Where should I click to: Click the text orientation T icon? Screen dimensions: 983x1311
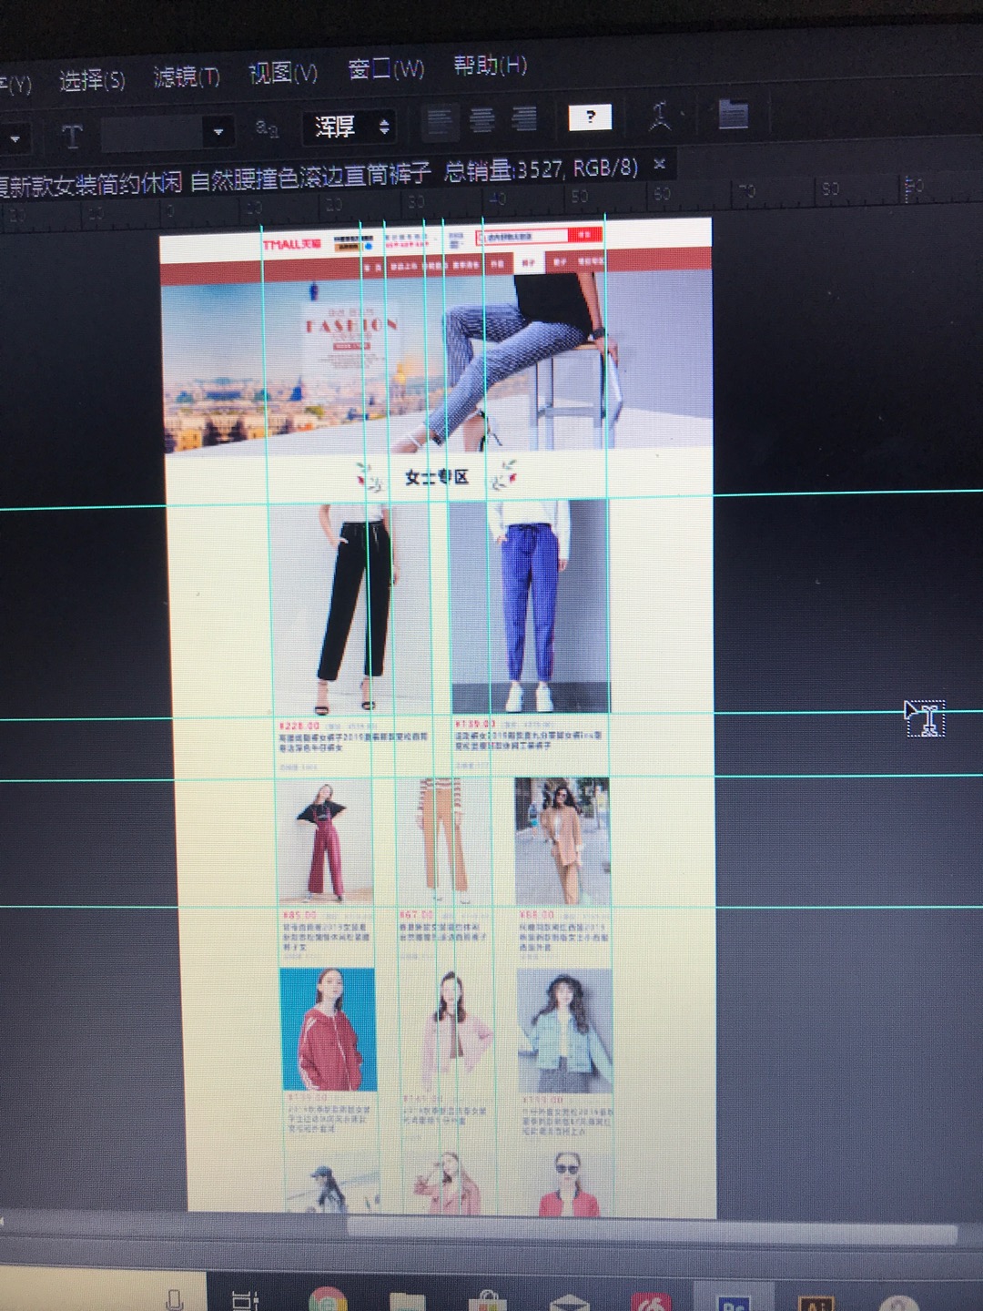point(72,137)
